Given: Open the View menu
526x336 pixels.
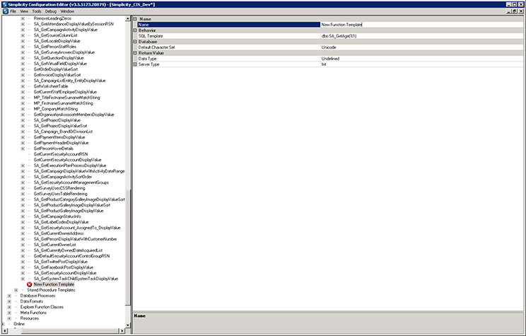Looking at the screenshot, I should 24,11.
